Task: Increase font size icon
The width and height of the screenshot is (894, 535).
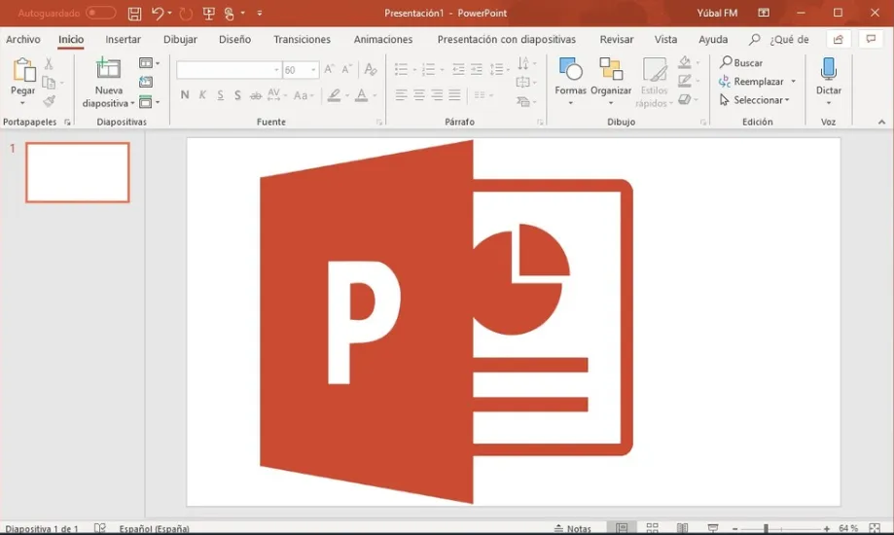Action: [x=329, y=70]
